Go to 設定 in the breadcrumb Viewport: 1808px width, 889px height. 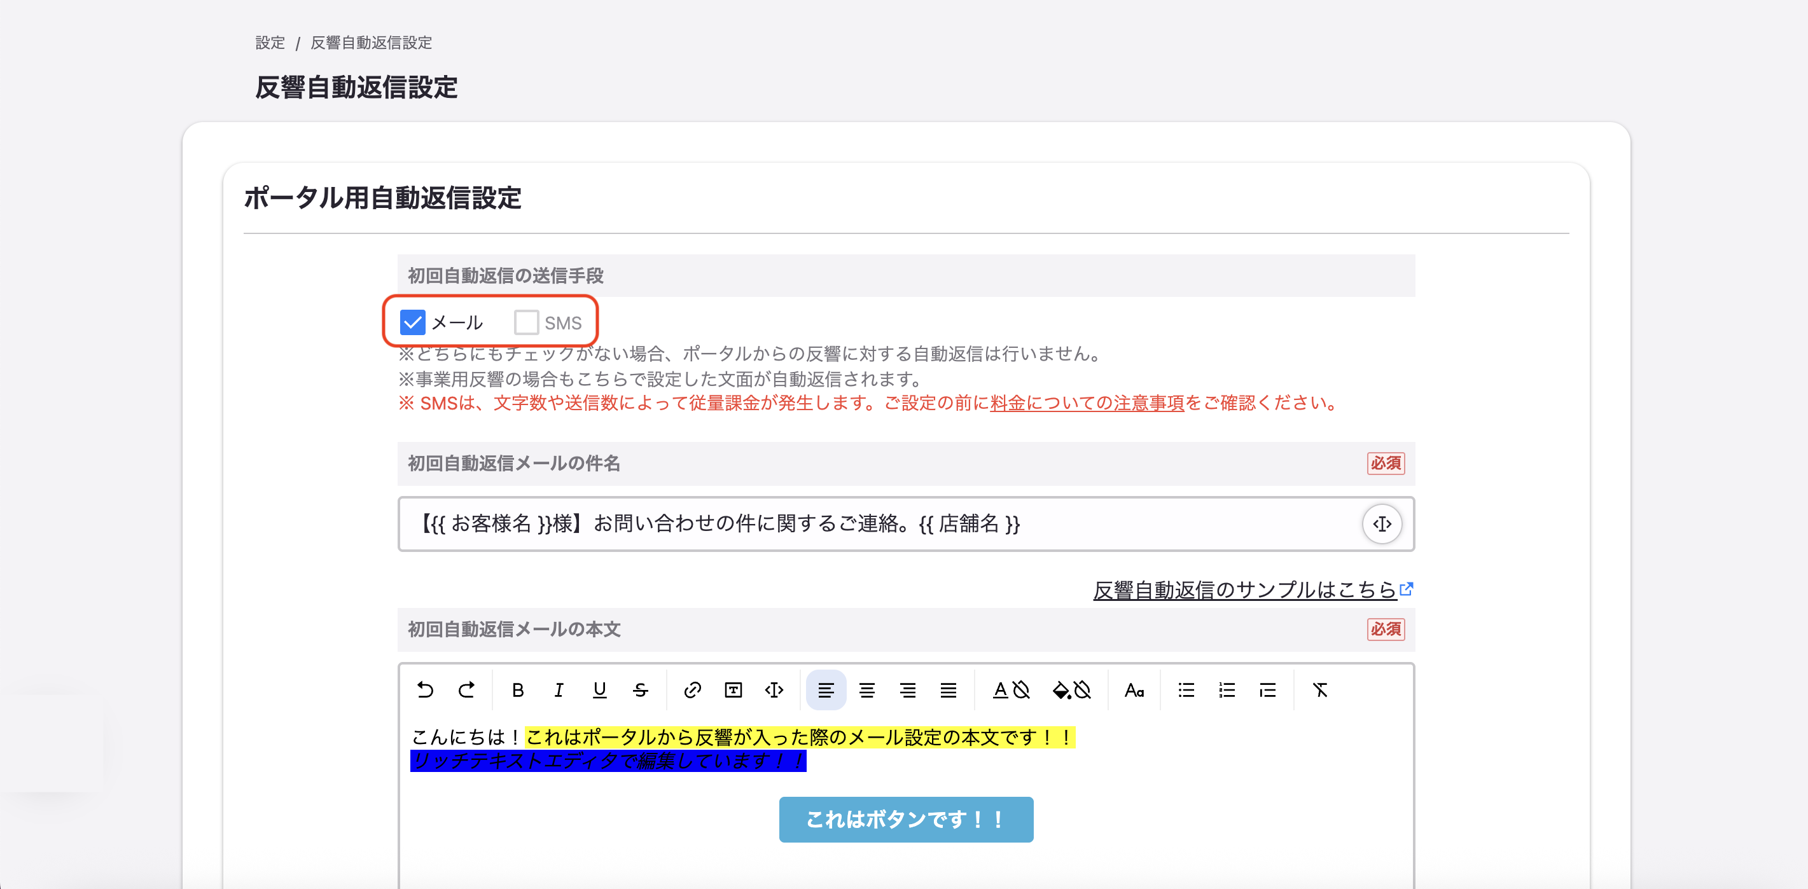[x=270, y=42]
